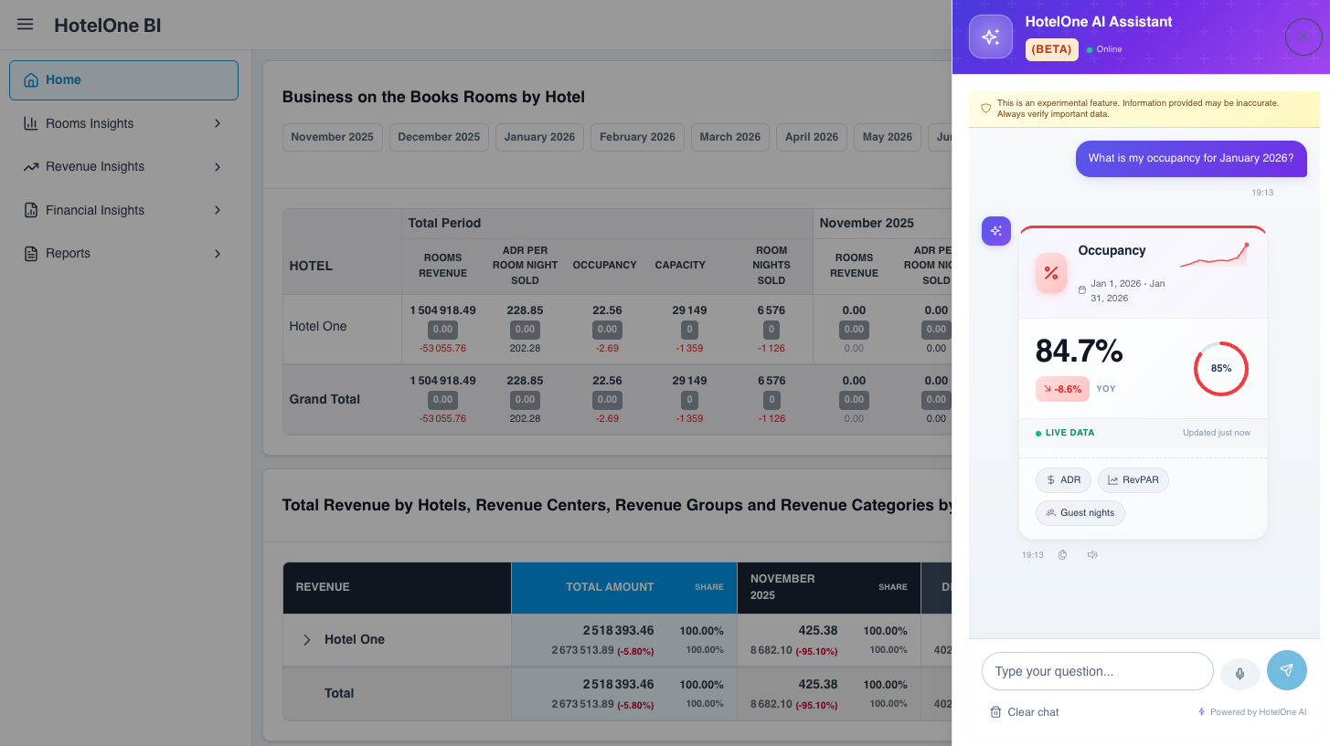The height and width of the screenshot is (746, 1330).
Task: Click the AI Assistant sparkle logo
Action: pyautogui.click(x=990, y=37)
